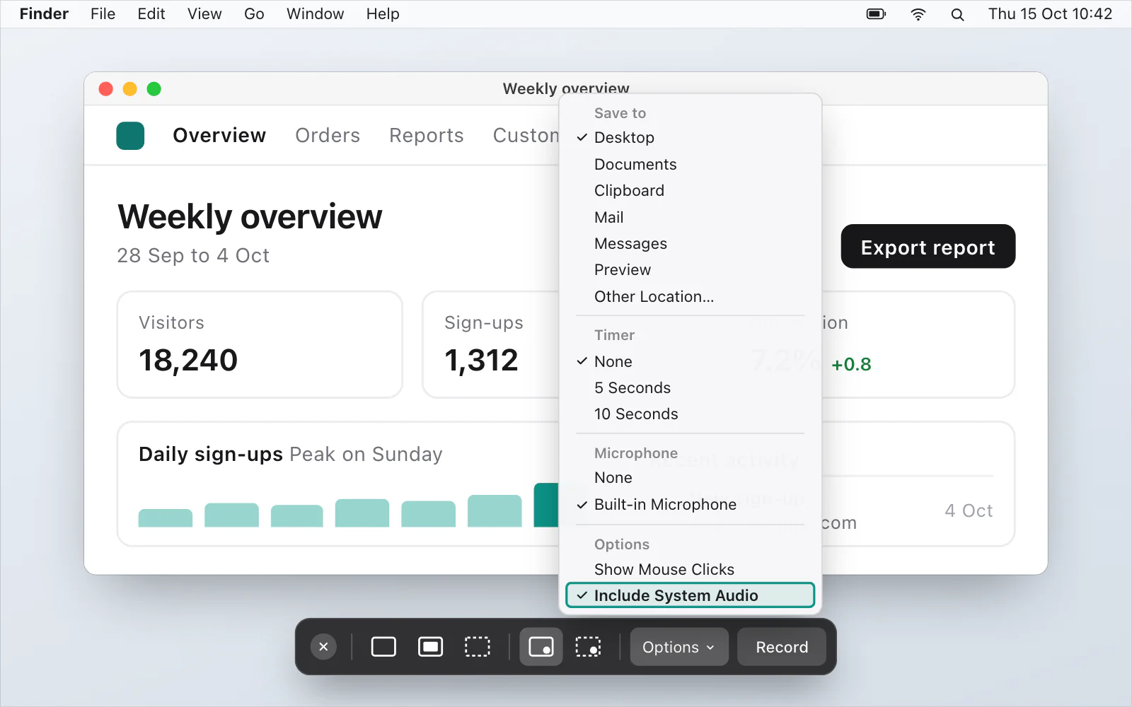Close the screenshot toolbar with the X button
Screen dimensions: 1132x707
[323, 647]
